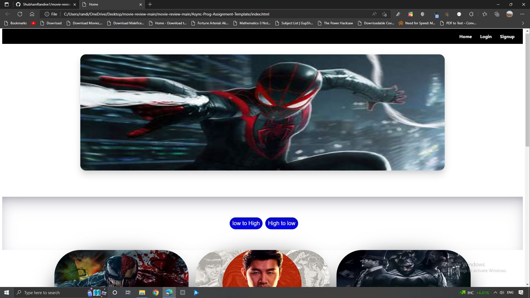
Task: Open the Favorites panel
Action: click(484, 14)
